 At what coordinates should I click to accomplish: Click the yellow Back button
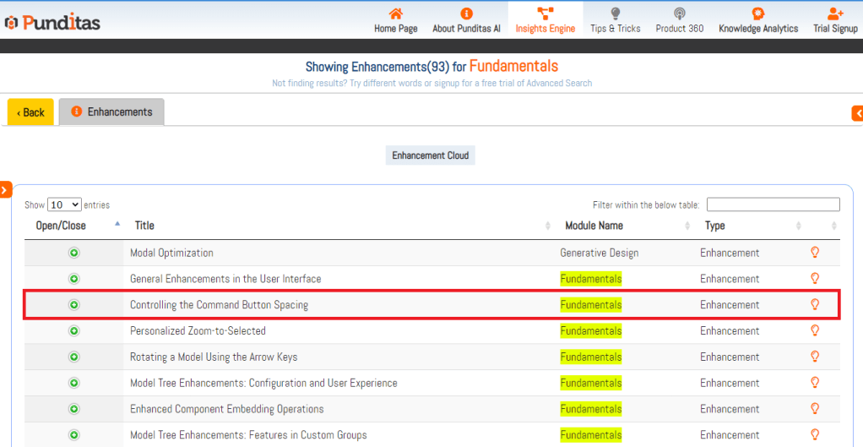pyautogui.click(x=30, y=112)
